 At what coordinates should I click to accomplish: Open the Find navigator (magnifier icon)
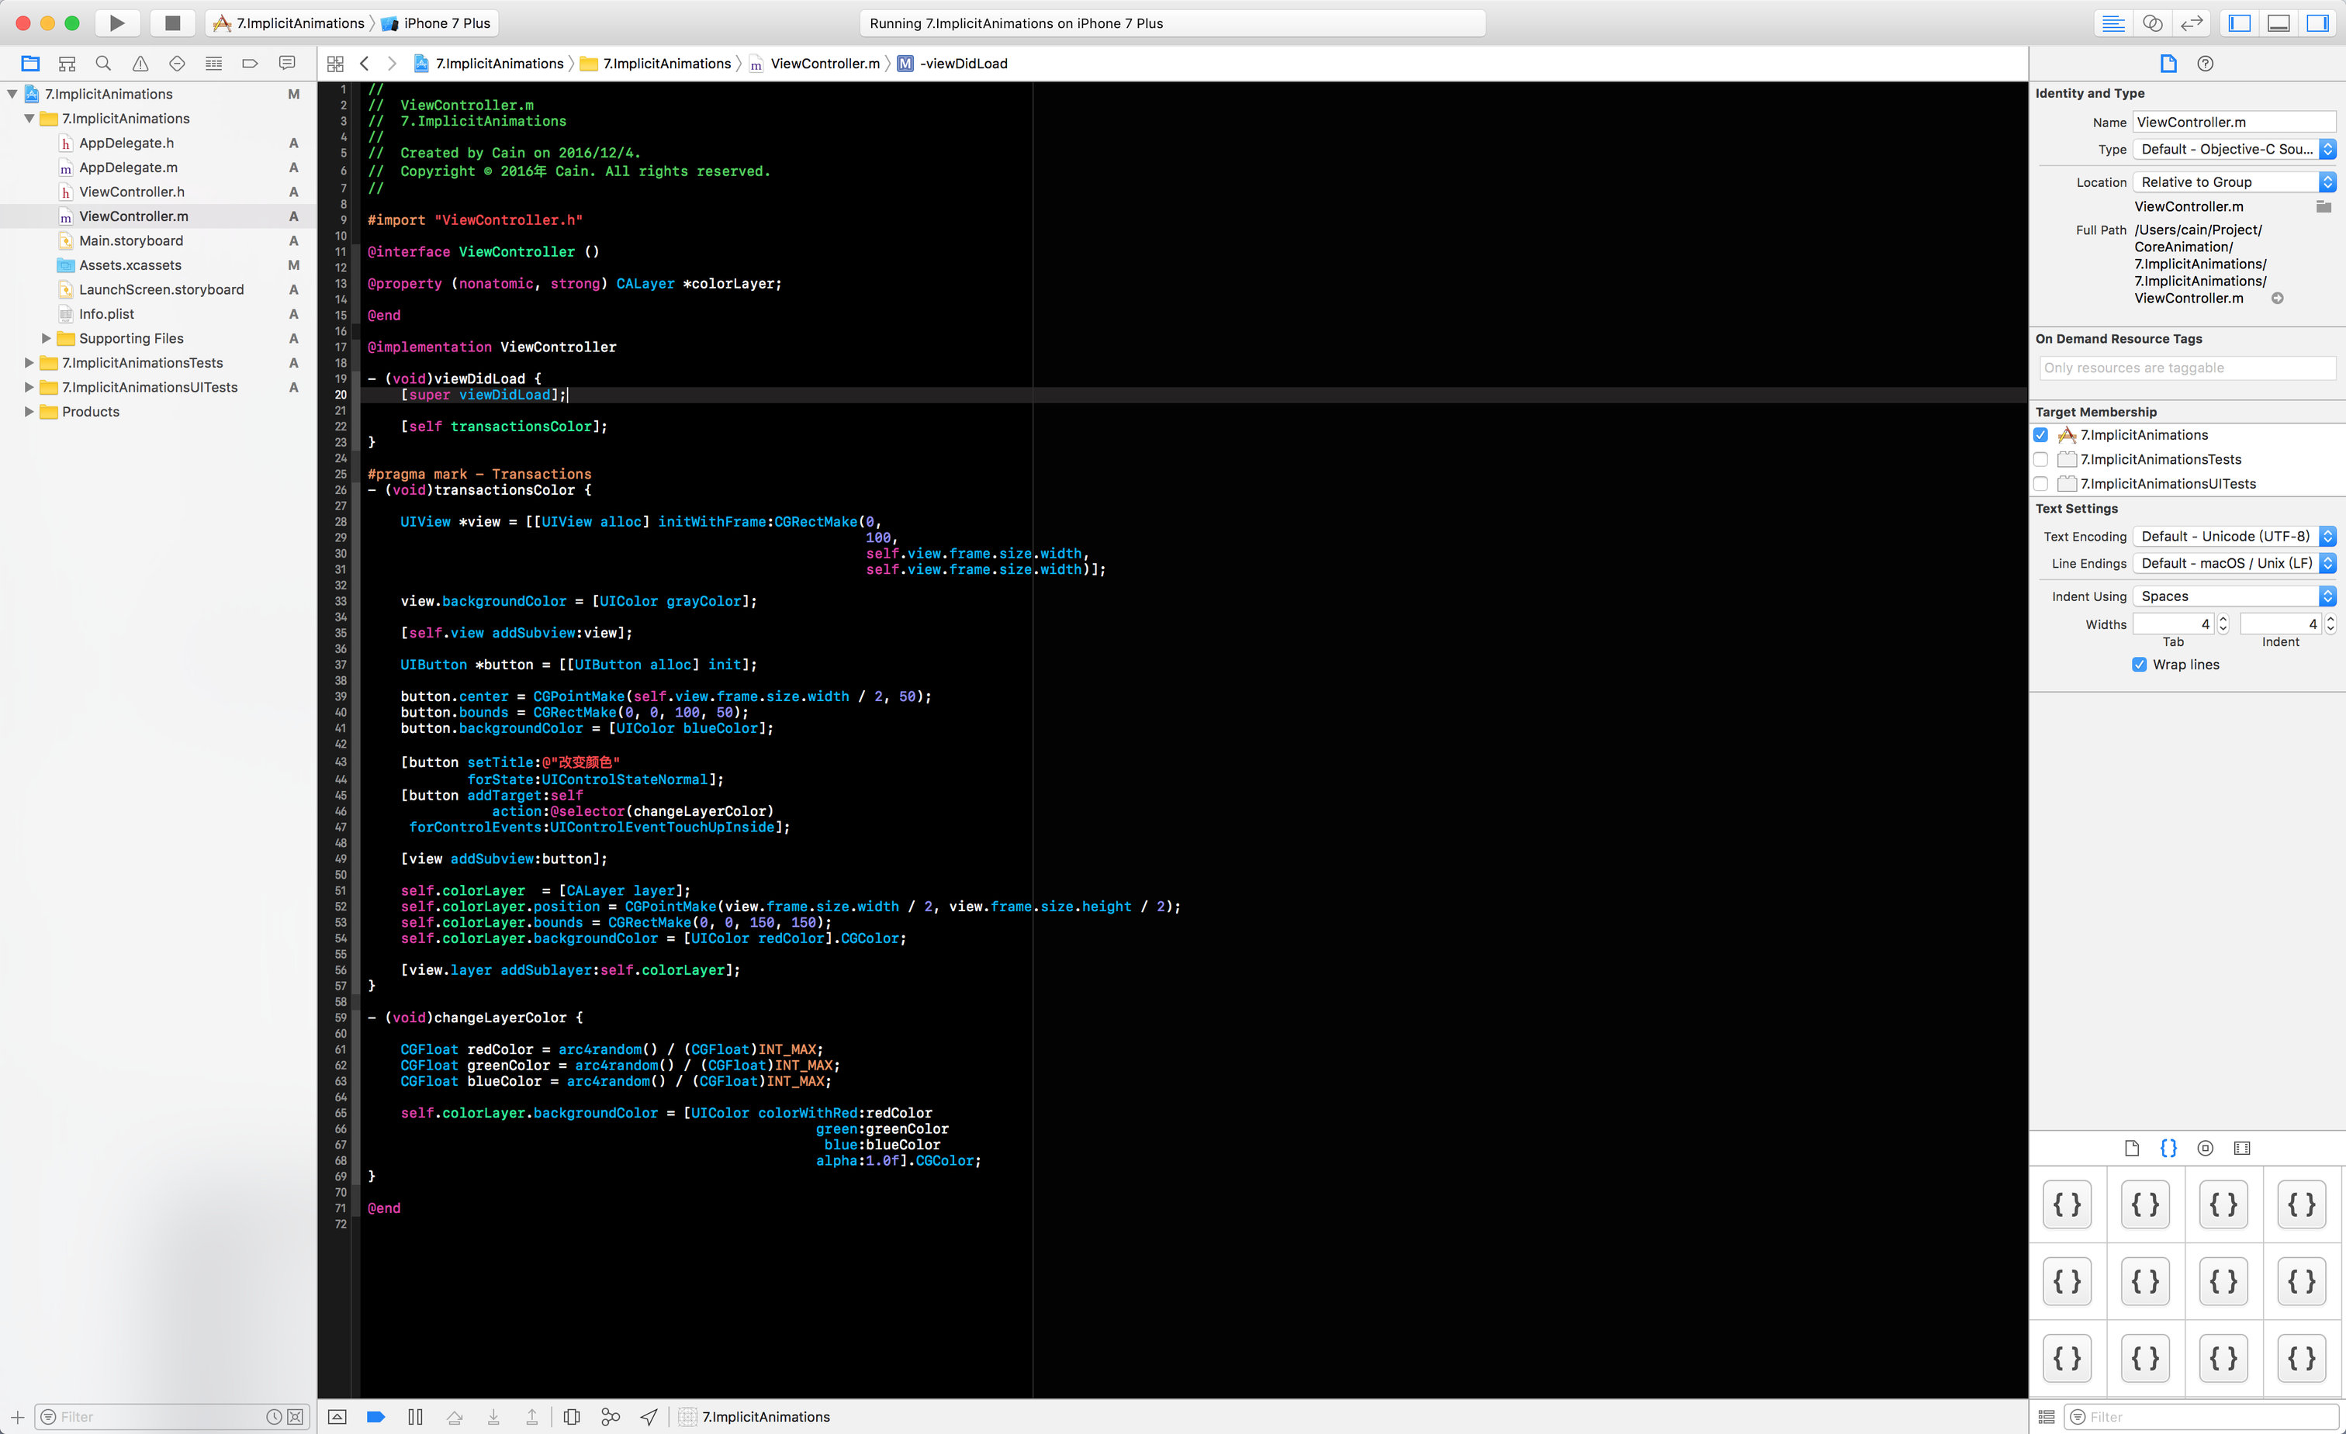point(104,64)
